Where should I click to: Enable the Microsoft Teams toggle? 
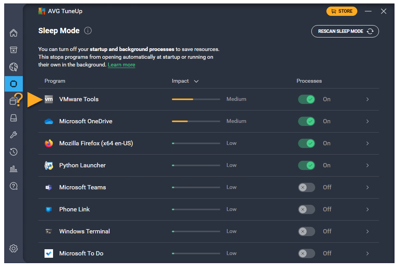click(x=306, y=187)
